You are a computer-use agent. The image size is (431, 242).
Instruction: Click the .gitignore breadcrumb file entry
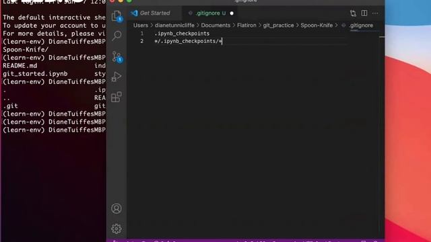[361, 26]
